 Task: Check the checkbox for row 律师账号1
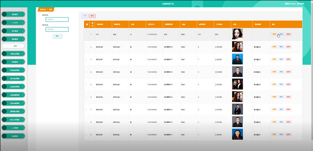[86, 134]
